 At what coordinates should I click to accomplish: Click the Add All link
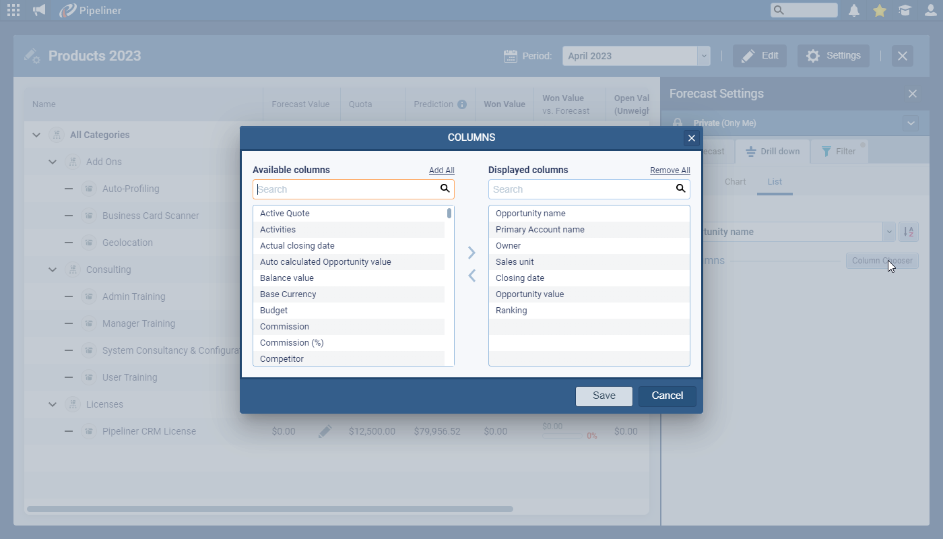[441, 170]
